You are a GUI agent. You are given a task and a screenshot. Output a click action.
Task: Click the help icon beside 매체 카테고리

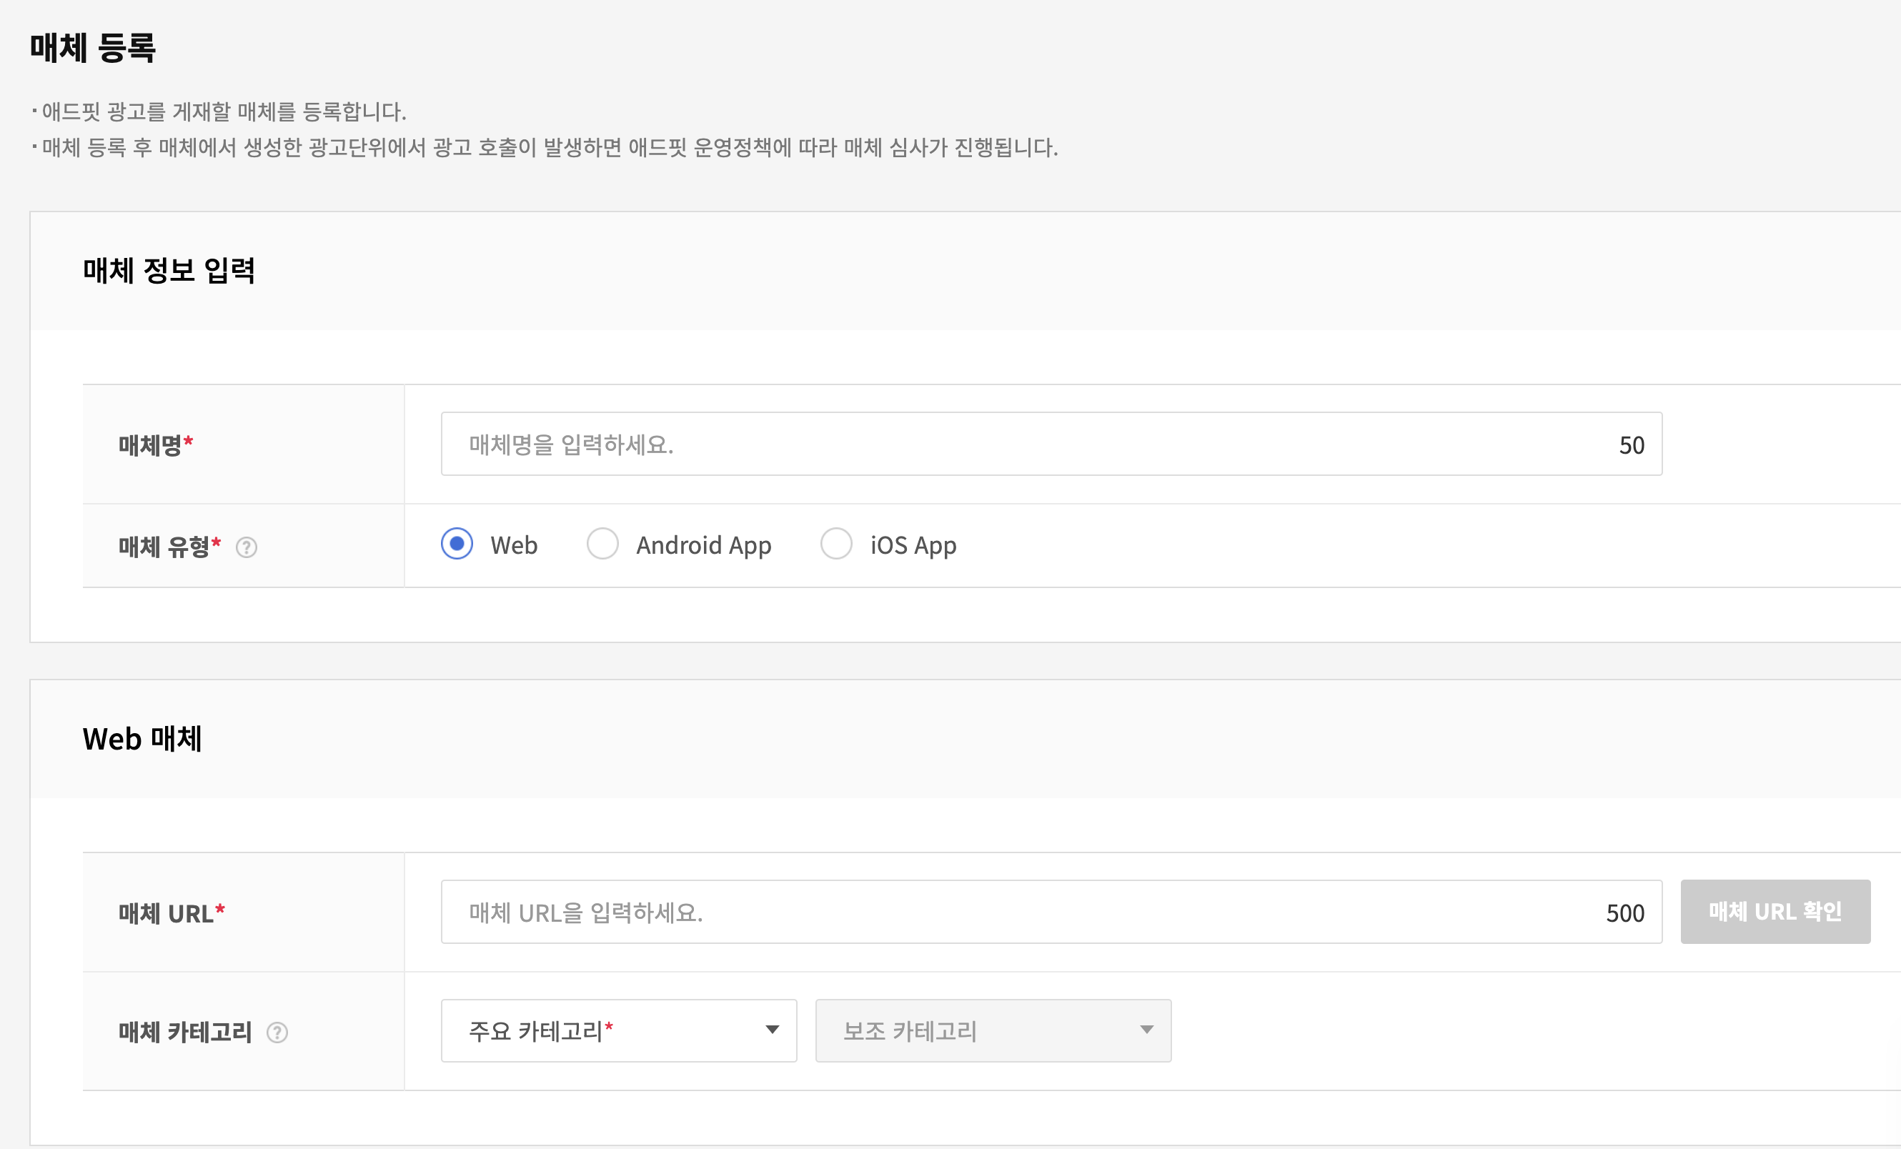click(x=277, y=1033)
